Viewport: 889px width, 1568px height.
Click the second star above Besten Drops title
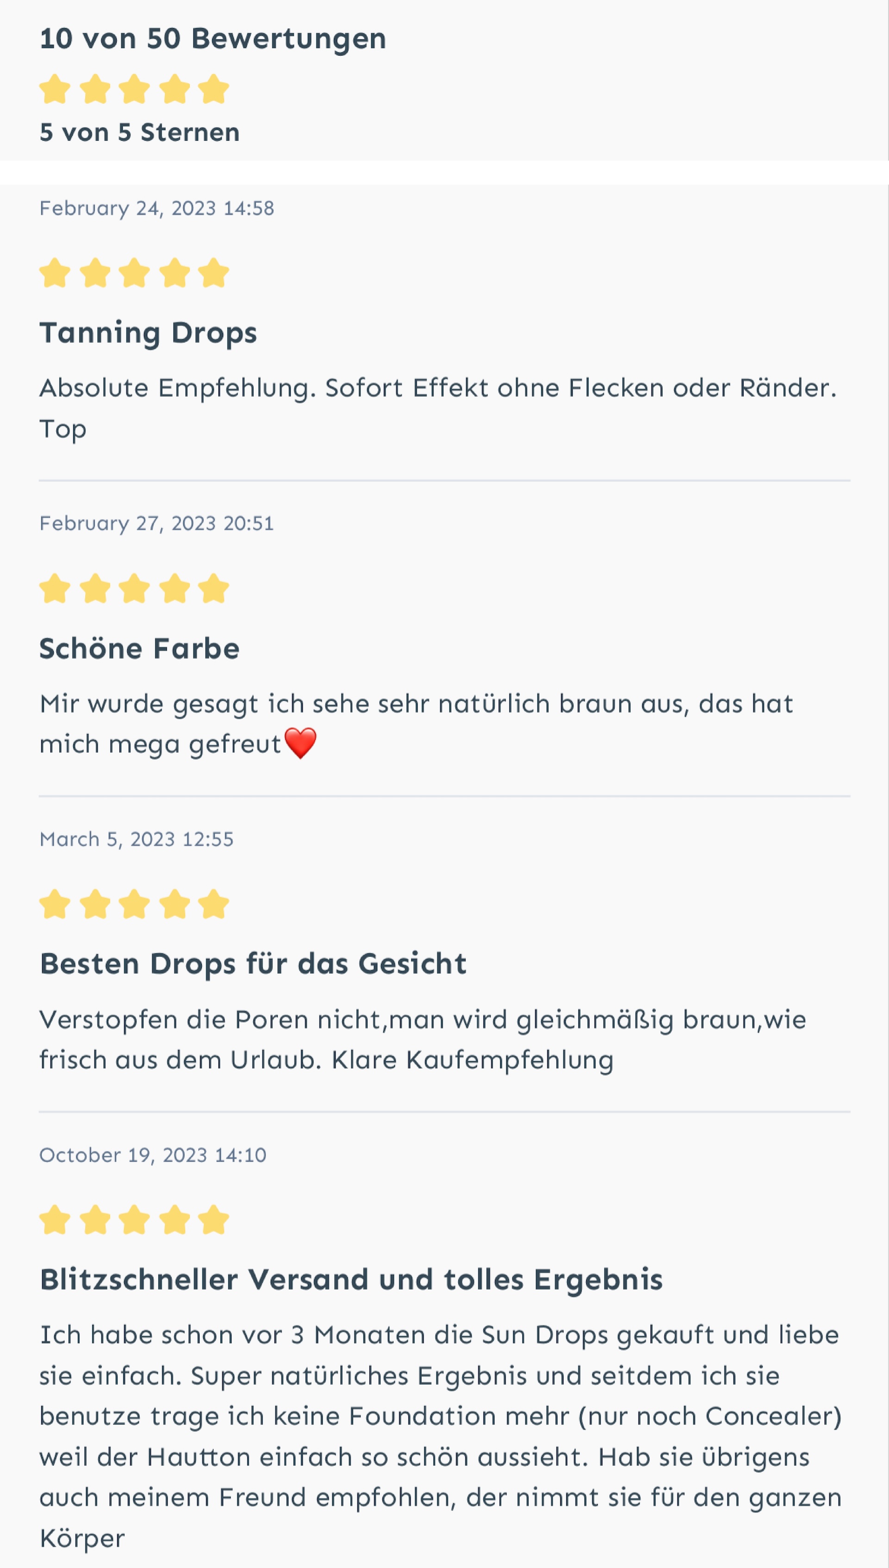click(x=95, y=904)
